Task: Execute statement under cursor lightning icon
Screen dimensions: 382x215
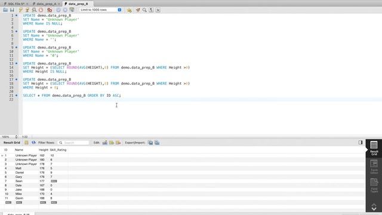Action: click(27, 10)
